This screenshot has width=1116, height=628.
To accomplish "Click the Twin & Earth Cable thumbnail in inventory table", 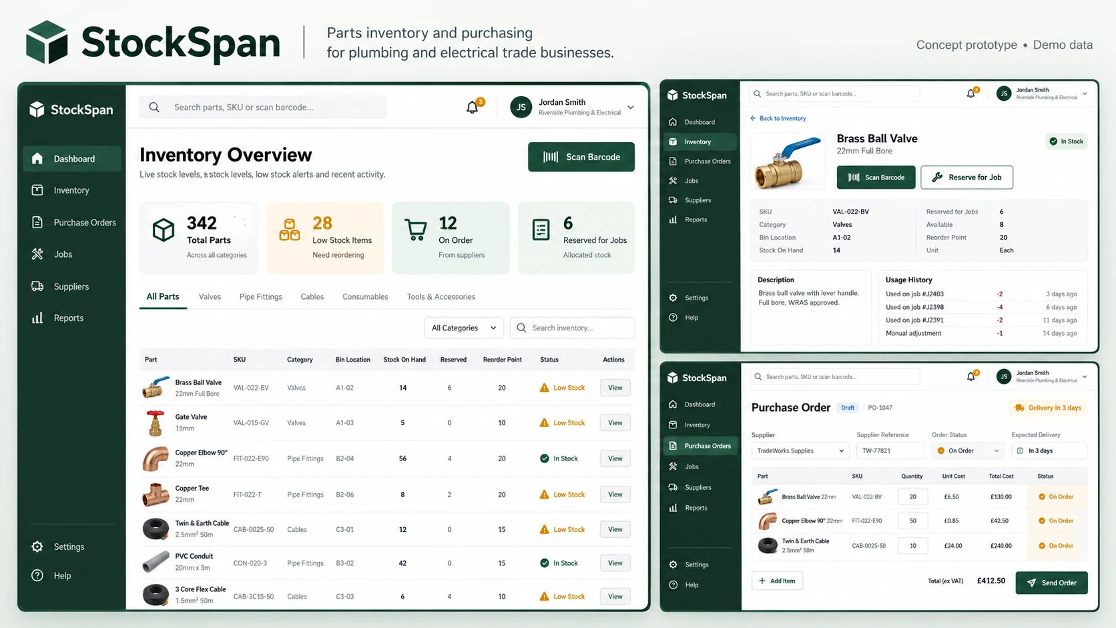I will pyautogui.click(x=156, y=529).
